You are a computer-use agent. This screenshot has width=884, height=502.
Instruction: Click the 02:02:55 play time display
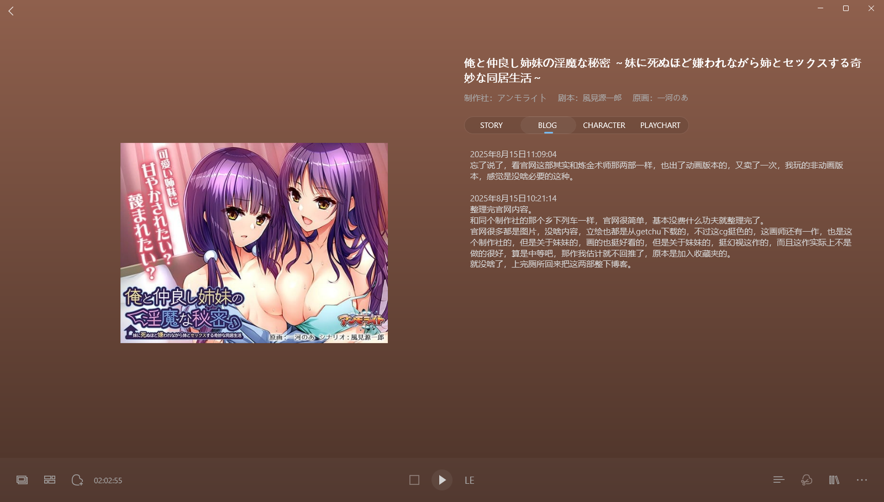[108, 480]
